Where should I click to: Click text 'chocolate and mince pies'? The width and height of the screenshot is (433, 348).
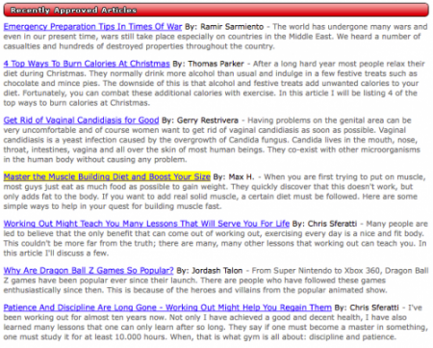coord(51,83)
